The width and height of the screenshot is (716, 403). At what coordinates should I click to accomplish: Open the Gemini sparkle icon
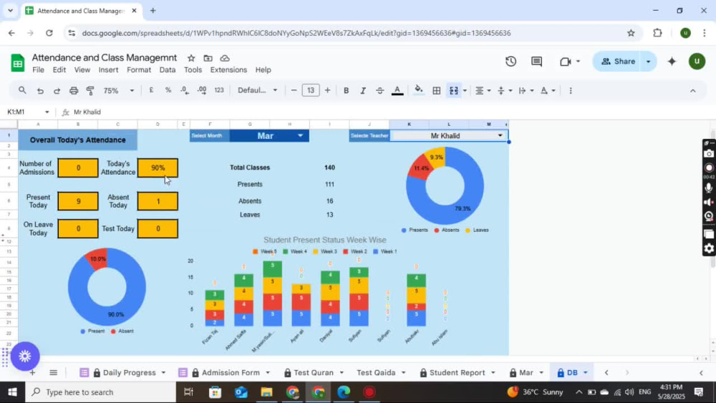pos(672,61)
